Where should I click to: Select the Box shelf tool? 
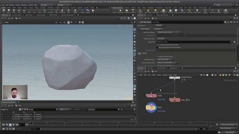[x=4, y=11]
